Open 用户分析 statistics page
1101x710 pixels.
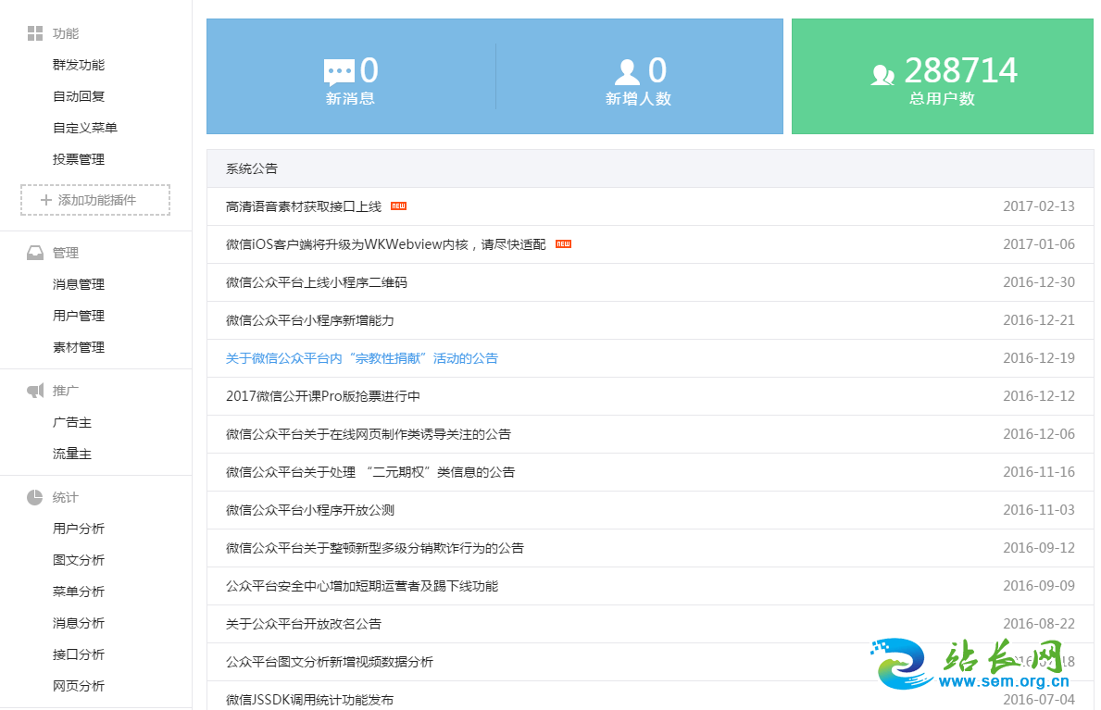tap(79, 529)
